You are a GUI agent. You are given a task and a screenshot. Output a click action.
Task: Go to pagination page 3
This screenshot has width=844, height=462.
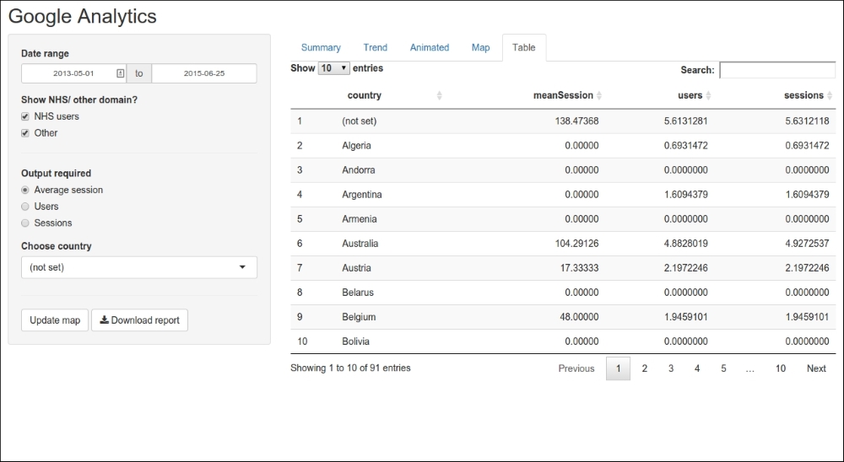click(x=671, y=368)
